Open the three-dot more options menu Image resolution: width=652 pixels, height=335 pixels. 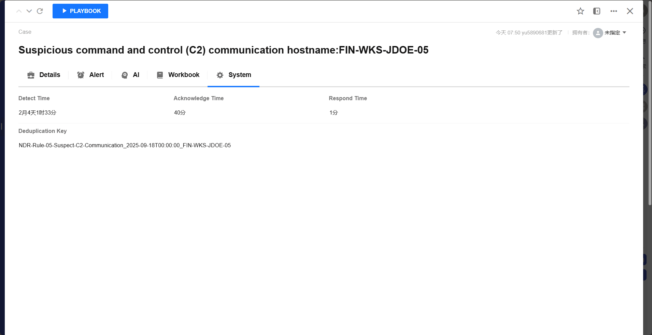(613, 11)
